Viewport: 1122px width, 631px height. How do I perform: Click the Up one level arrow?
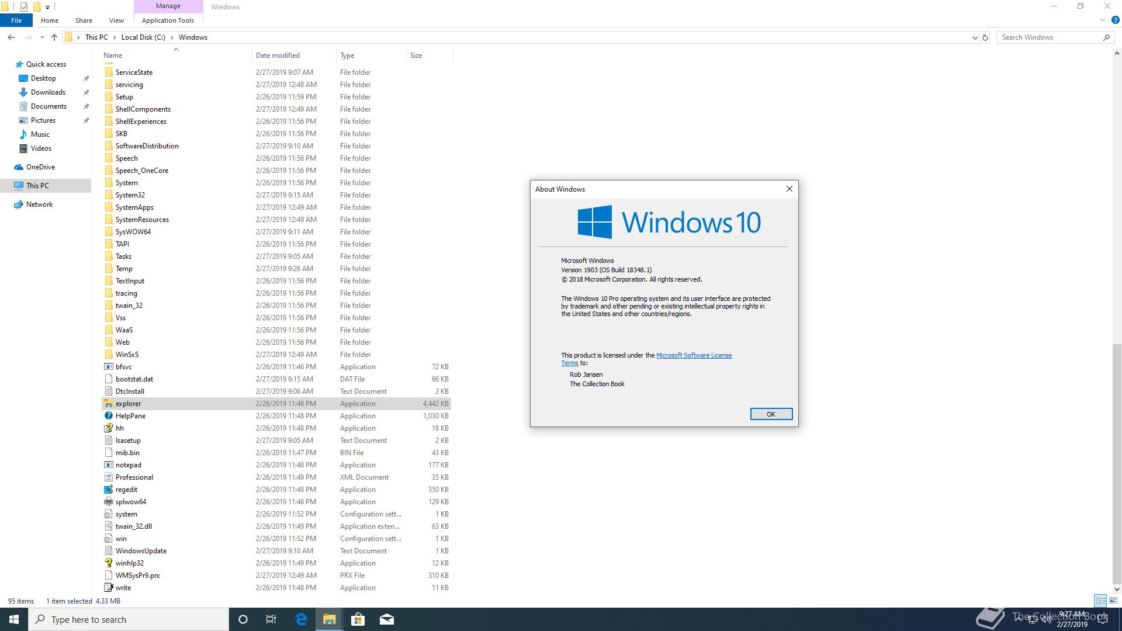tap(54, 37)
